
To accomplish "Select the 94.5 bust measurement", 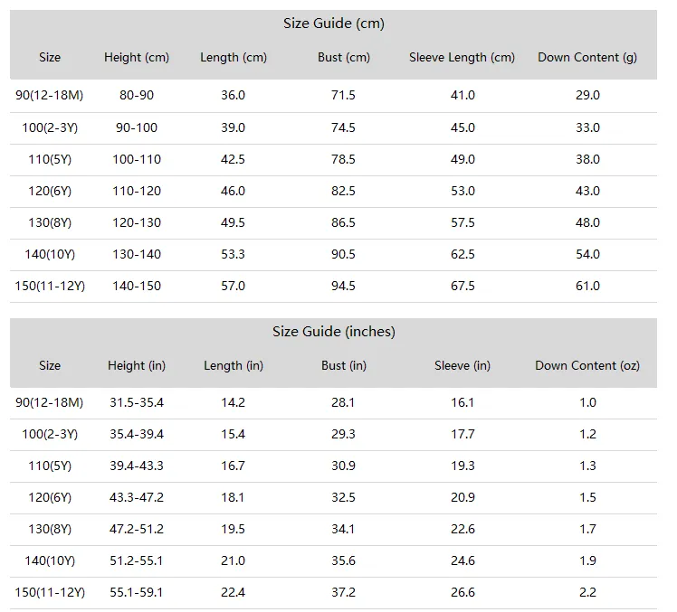I will tap(343, 286).
